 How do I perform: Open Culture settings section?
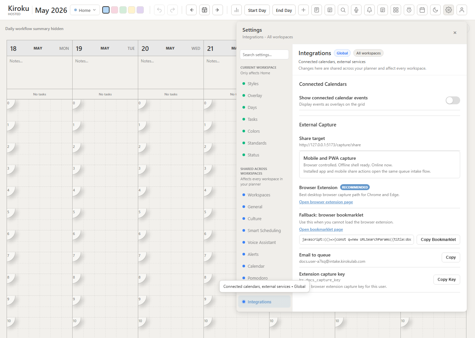(265, 219)
